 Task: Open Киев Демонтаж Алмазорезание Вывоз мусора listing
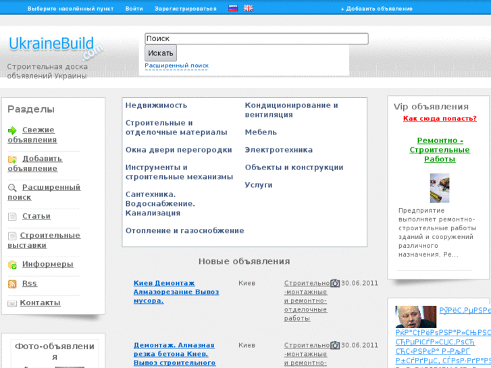tap(176, 292)
